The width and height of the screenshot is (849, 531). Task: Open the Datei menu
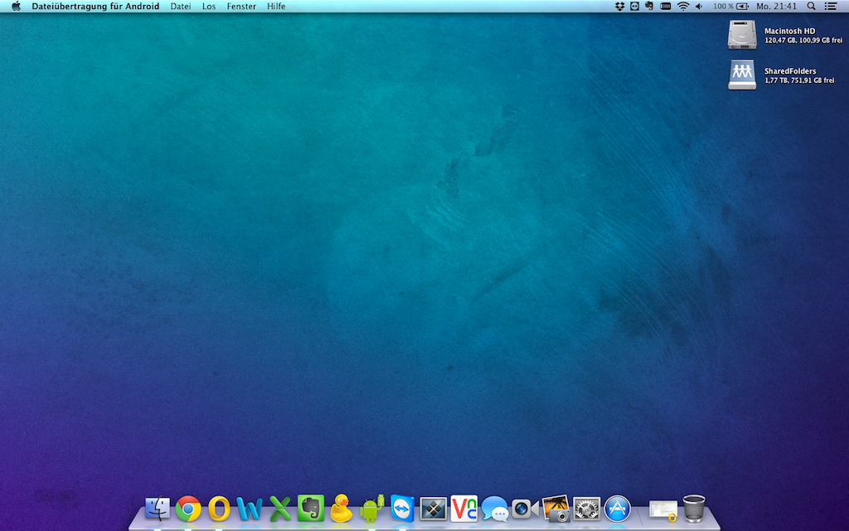coord(180,7)
